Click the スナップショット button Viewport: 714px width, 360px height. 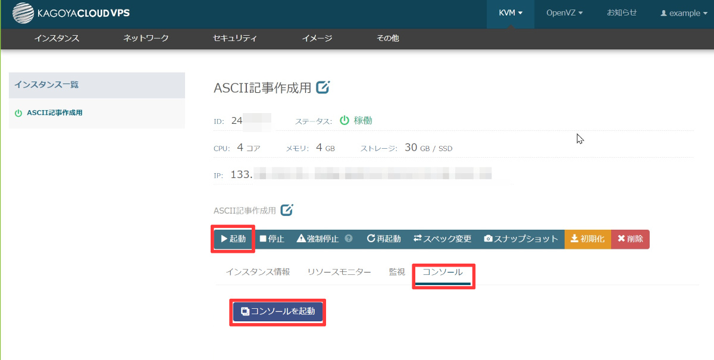point(521,239)
